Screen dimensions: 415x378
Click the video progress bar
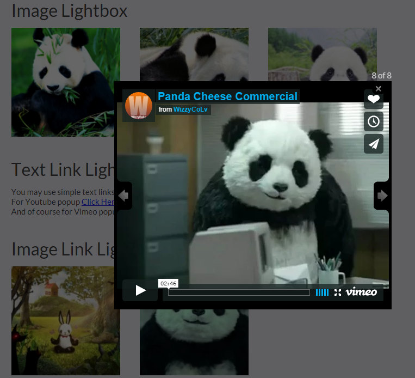pyautogui.click(x=239, y=292)
